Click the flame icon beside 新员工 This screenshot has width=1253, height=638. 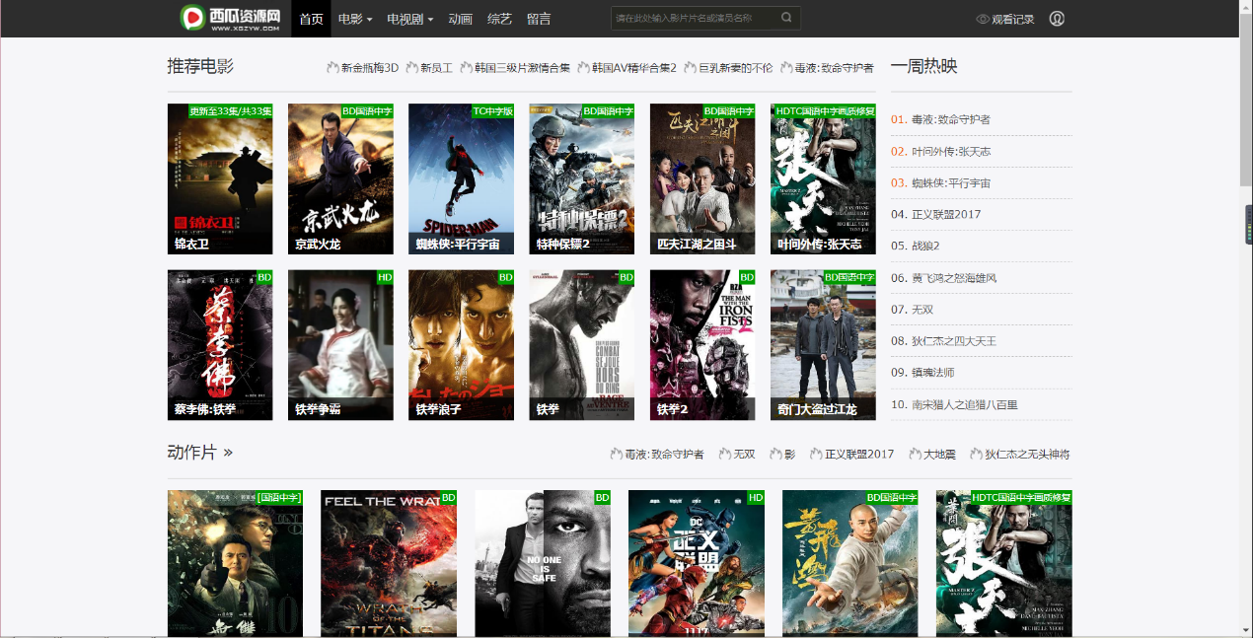point(411,68)
